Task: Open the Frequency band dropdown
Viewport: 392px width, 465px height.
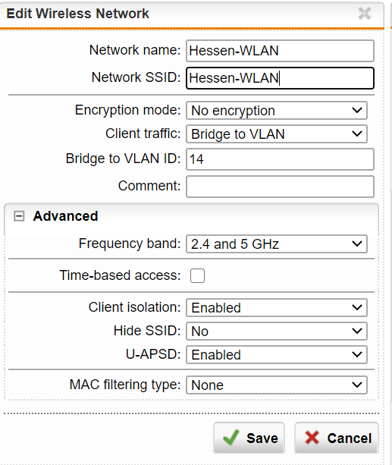Action: point(277,244)
